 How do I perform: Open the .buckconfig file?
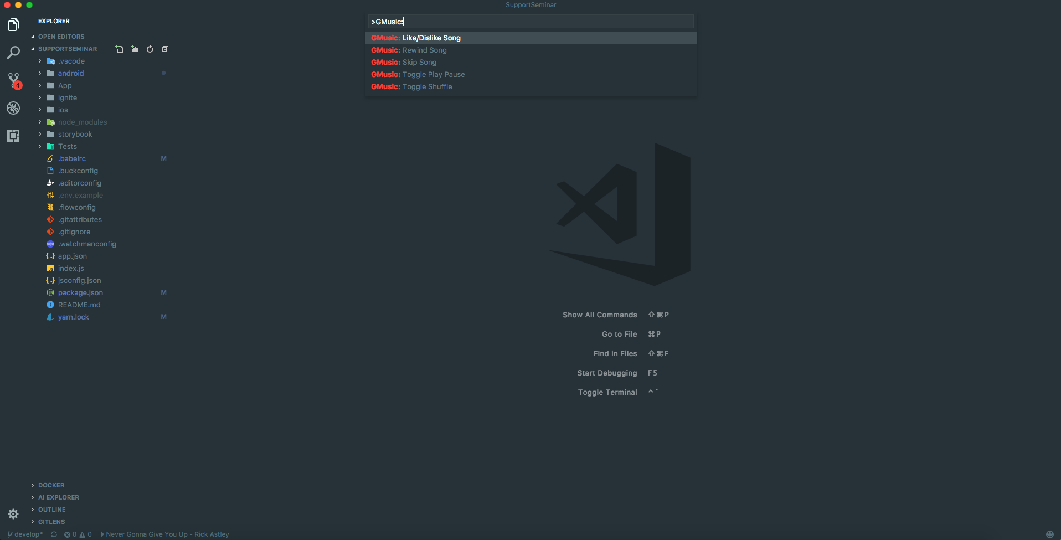pos(78,171)
